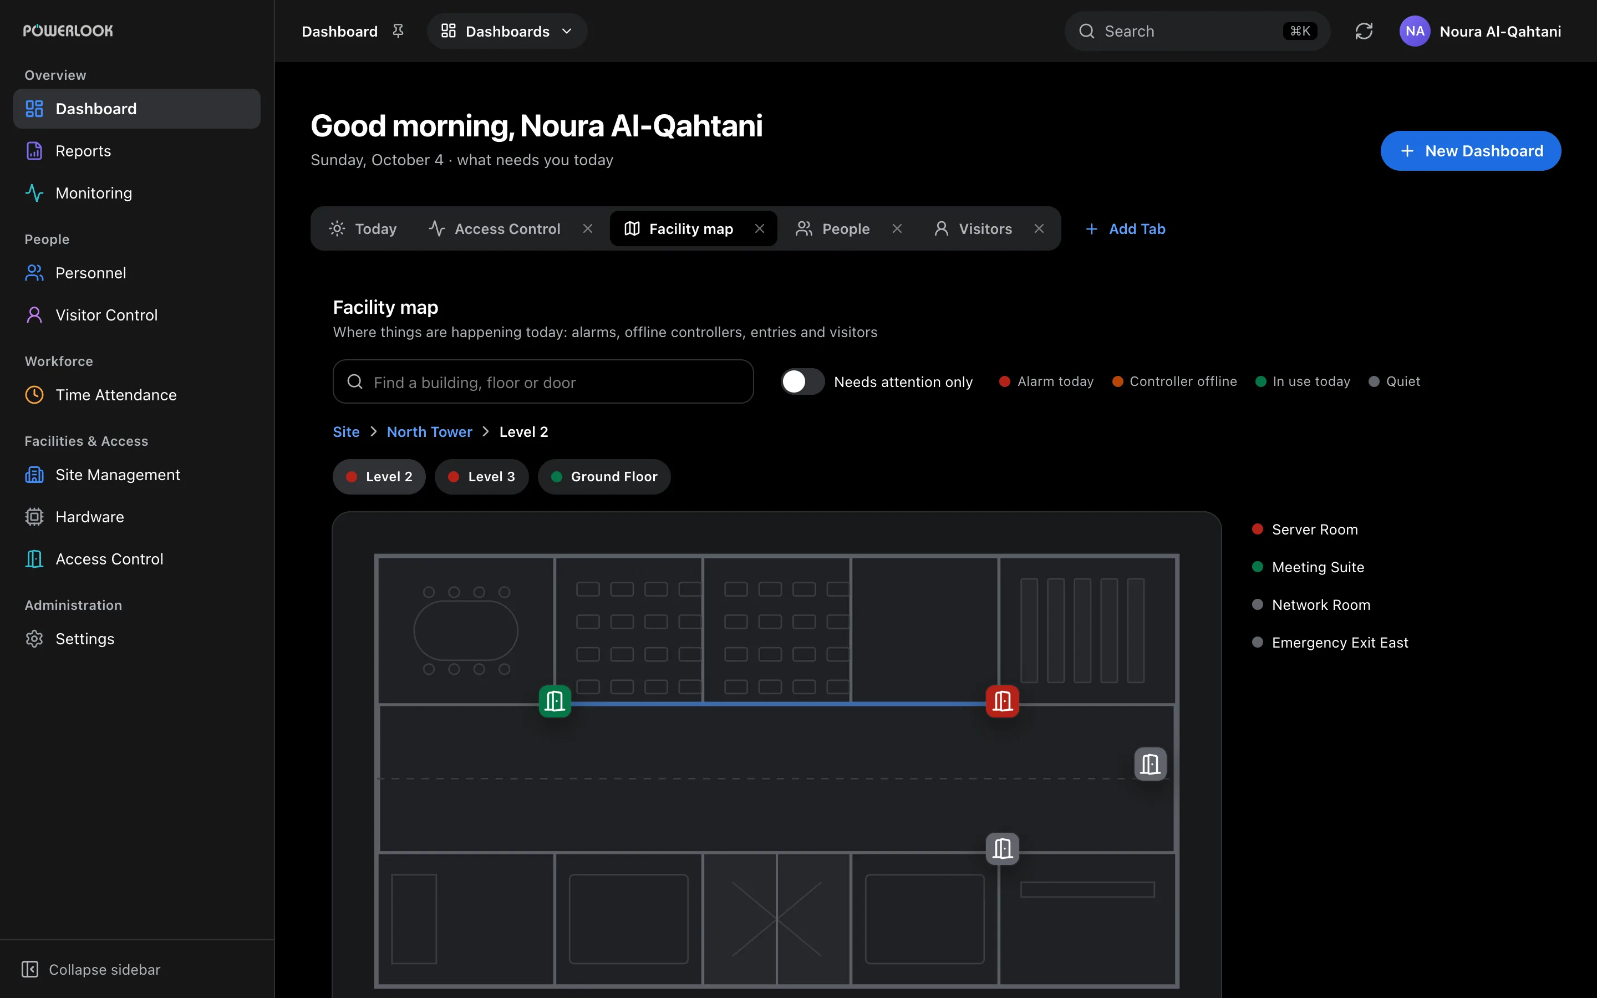Switch to the Today tab
Viewport: 1597px width, 998px height.
(x=363, y=228)
